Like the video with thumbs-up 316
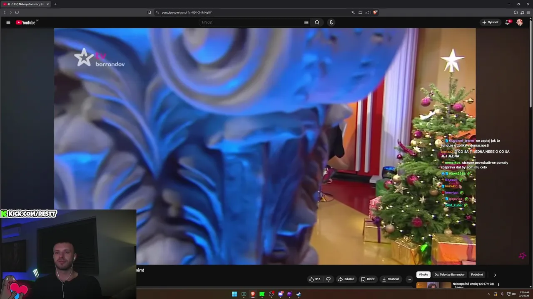The width and height of the screenshot is (533, 299). [x=315, y=279]
